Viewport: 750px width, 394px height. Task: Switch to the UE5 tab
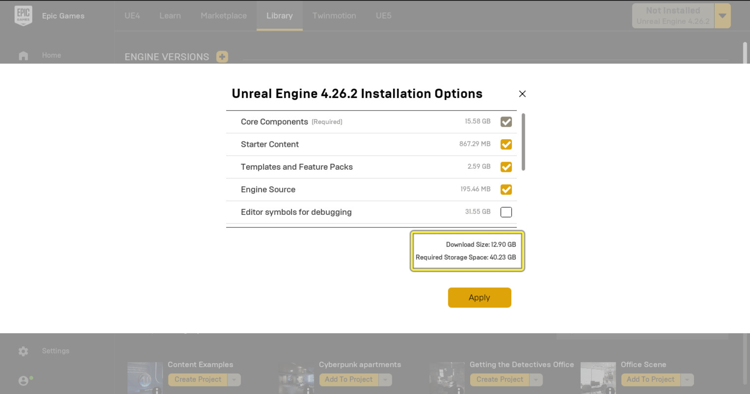pos(383,16)
